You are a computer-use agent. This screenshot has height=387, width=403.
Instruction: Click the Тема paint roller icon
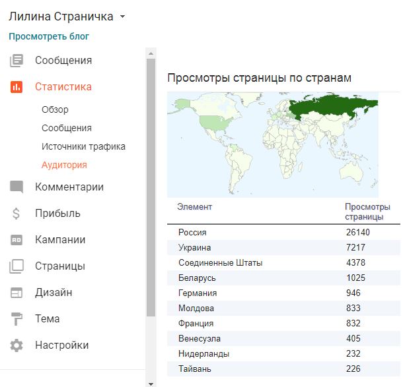point(17,319)
